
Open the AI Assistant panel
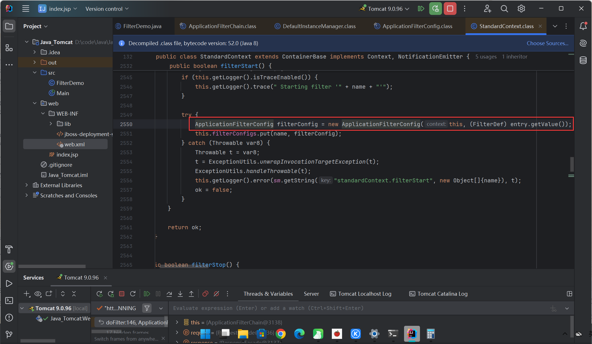[x=583, y=43]
